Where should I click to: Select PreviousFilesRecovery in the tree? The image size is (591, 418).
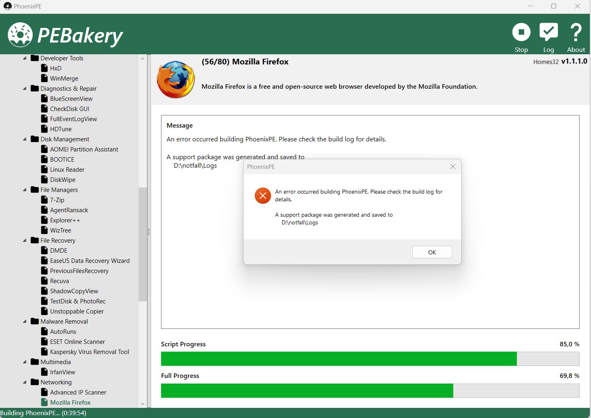[x=79, y=271]
